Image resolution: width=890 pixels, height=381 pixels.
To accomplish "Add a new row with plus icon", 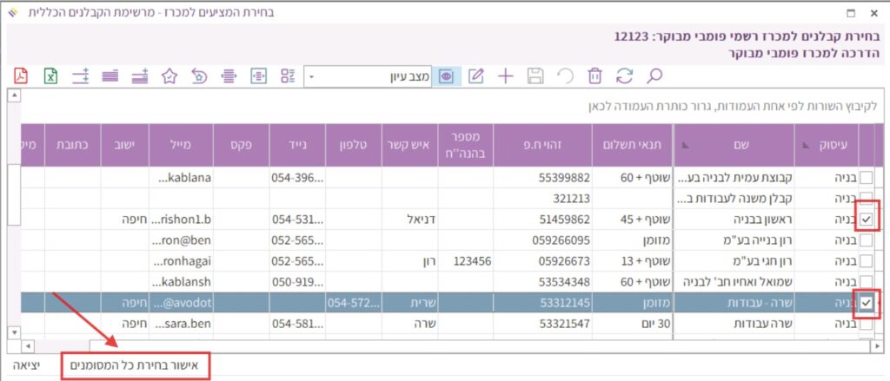I will (505, 76).
